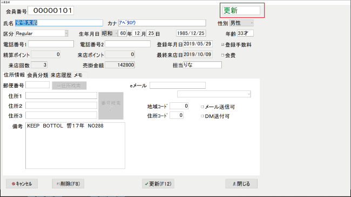The height and width of the screenshot is (197, 351).
Task: Enable the DM送付可 checkbox
Action: [x=202, y=116]
